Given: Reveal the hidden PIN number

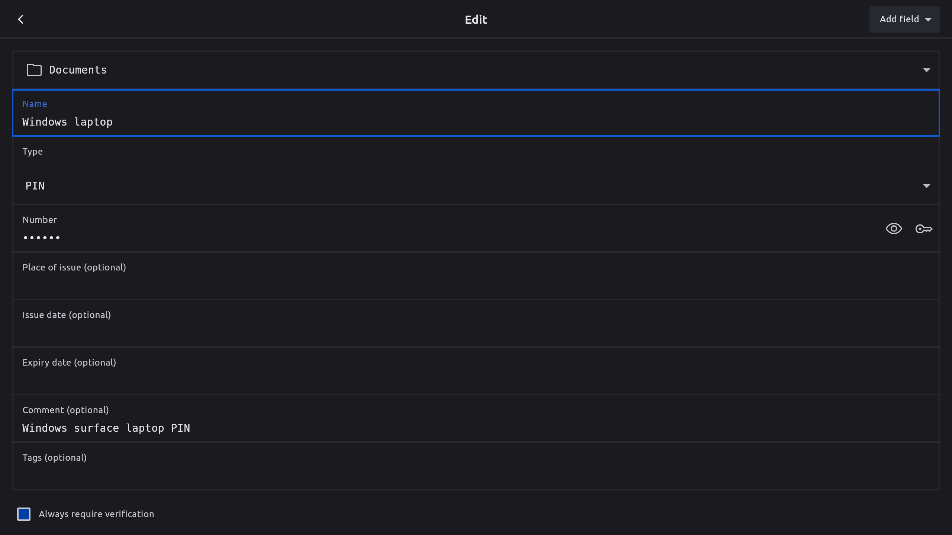Looking at the screenshot, I should pyautogui.click(x=894, y=228).
